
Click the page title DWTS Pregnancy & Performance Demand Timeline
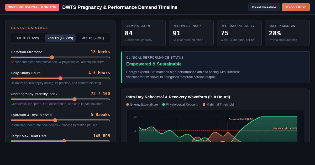pyautogui.click(x=120, y=7)
